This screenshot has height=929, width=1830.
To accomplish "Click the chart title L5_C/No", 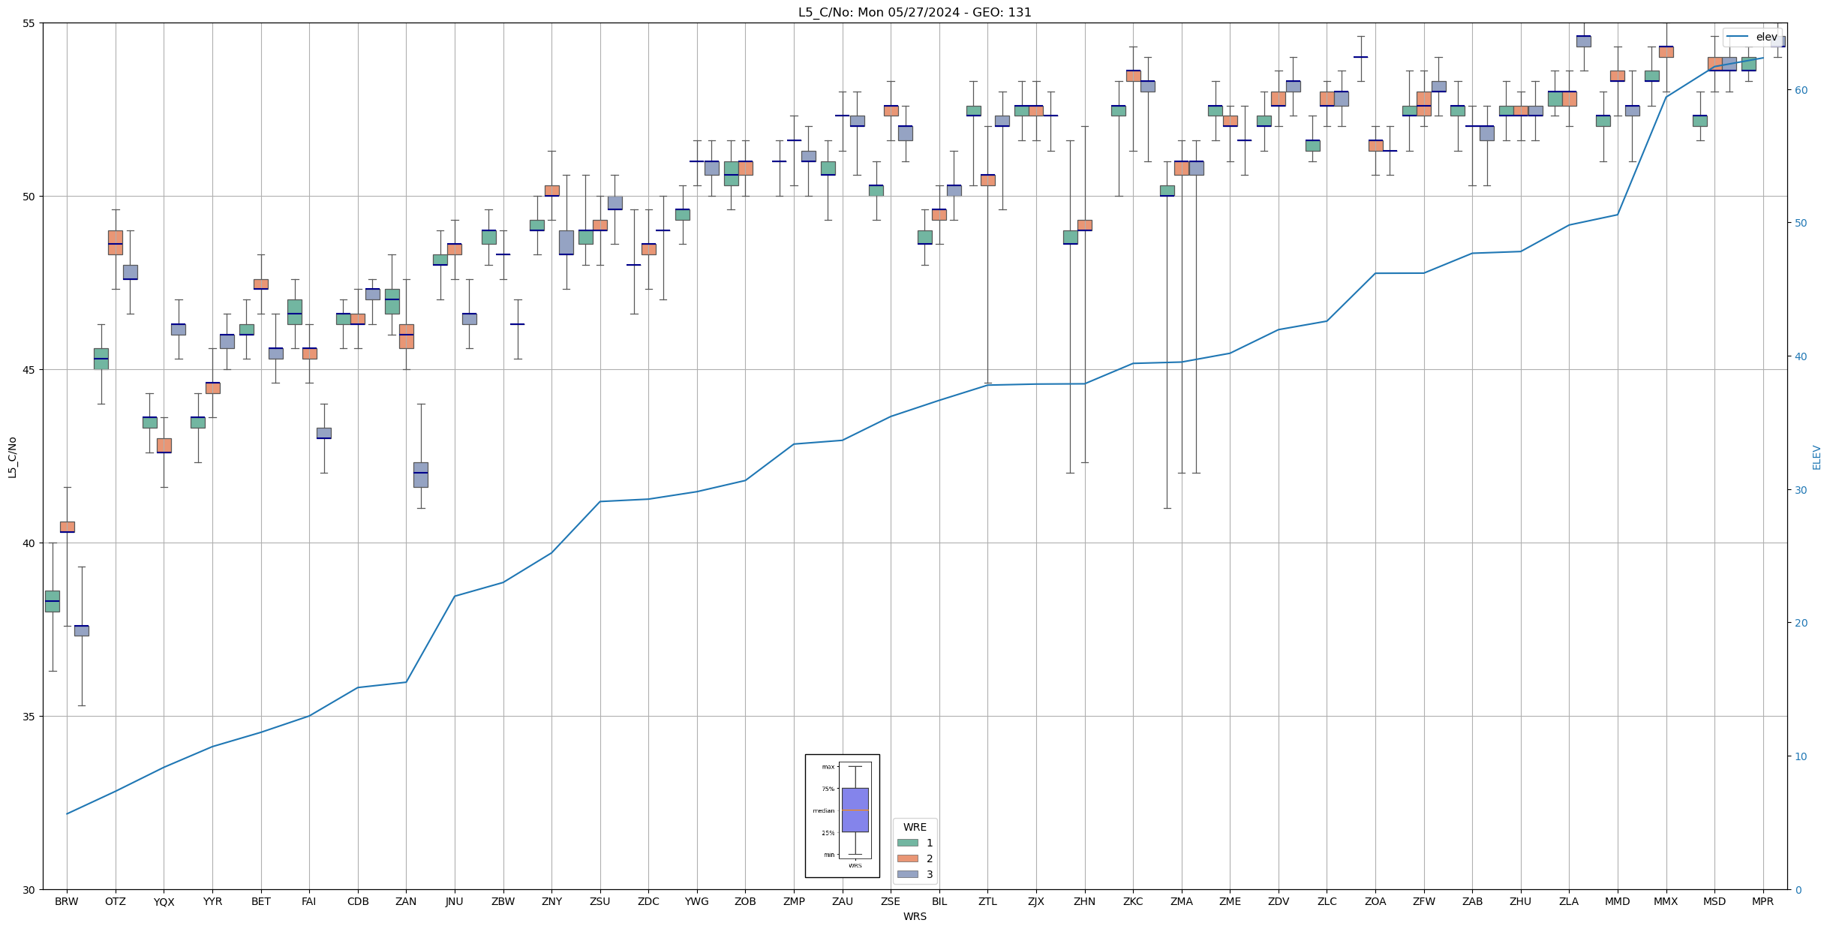I will pos(915,13).
